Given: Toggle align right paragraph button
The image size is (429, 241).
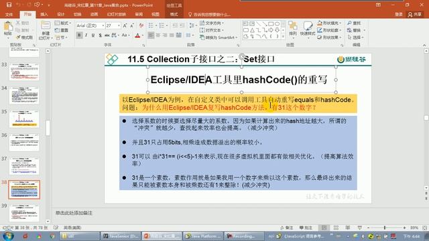Looking at the screenshot, I should 165,35.
